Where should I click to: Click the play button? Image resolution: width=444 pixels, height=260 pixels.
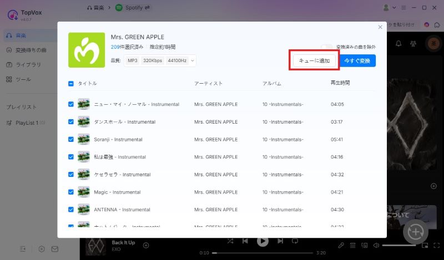pyautogui.click(x=263, y=241)
